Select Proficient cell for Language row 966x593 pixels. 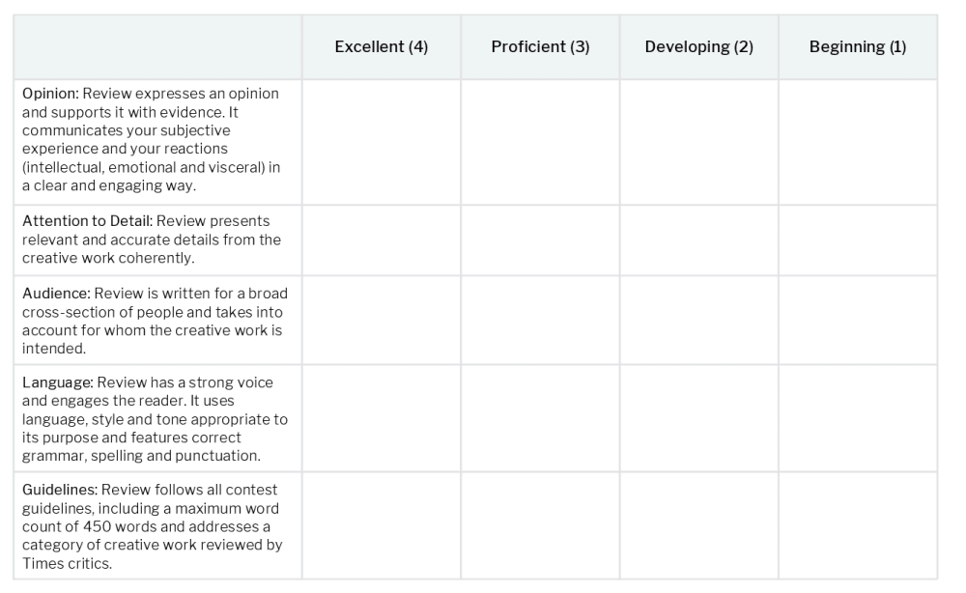(540, 419)
